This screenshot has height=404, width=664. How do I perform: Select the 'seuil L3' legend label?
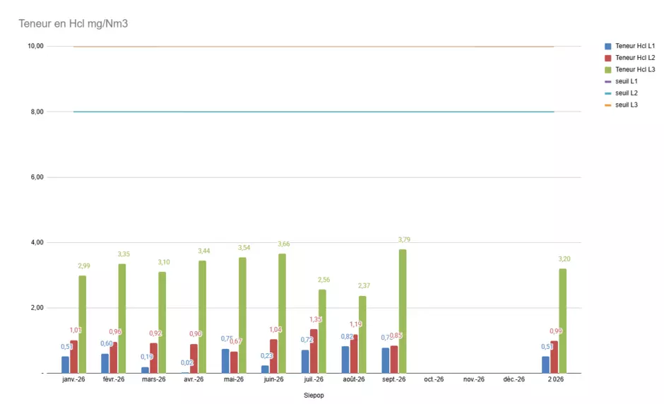tap(627, 105)
